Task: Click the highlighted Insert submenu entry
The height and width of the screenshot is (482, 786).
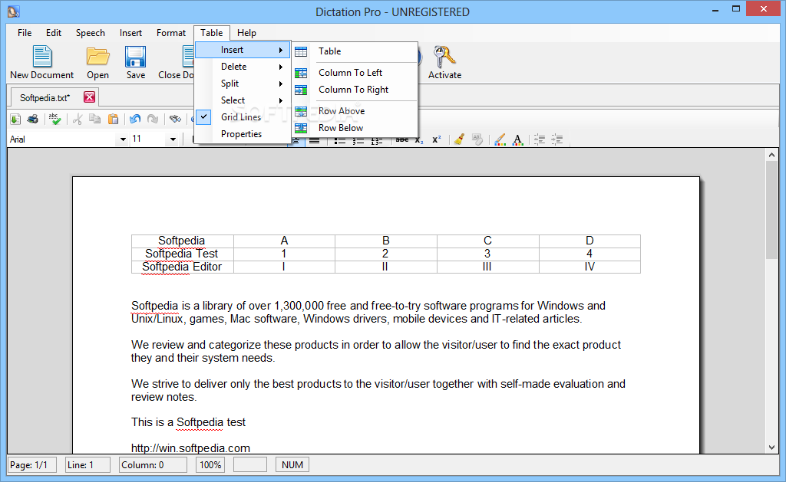Action: click(243, 50)
